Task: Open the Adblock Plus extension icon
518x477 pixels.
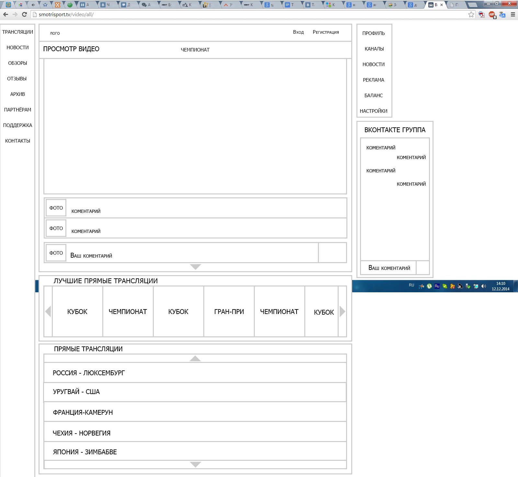Action: 492,15
